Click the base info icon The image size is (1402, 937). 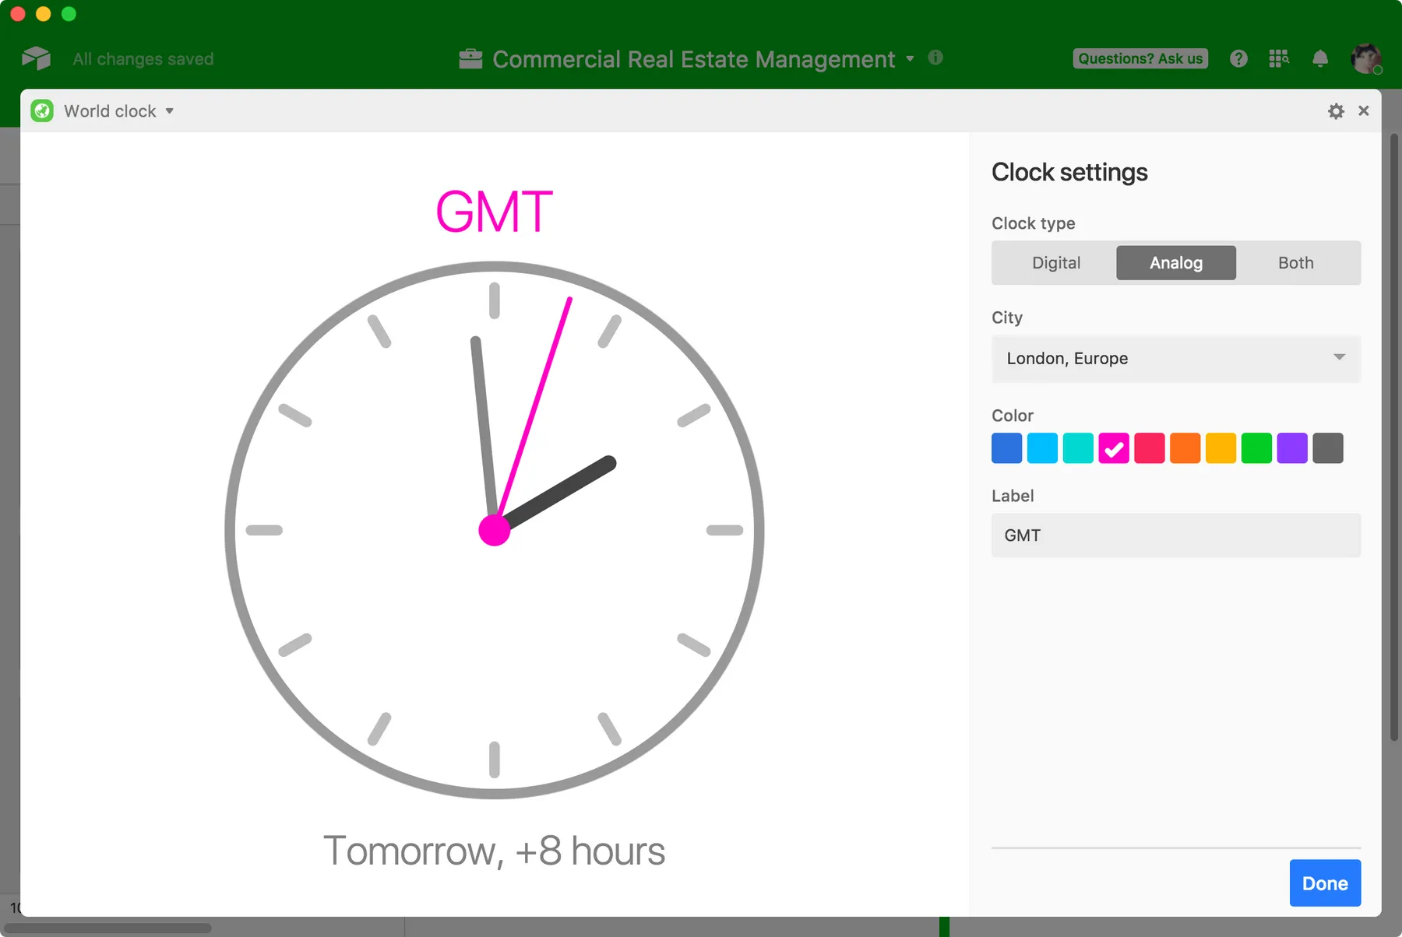(x=935, y=58)
